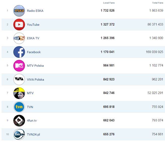
Task: Select the ESKA TV logo icon
Action: click(x=19, y=38)
